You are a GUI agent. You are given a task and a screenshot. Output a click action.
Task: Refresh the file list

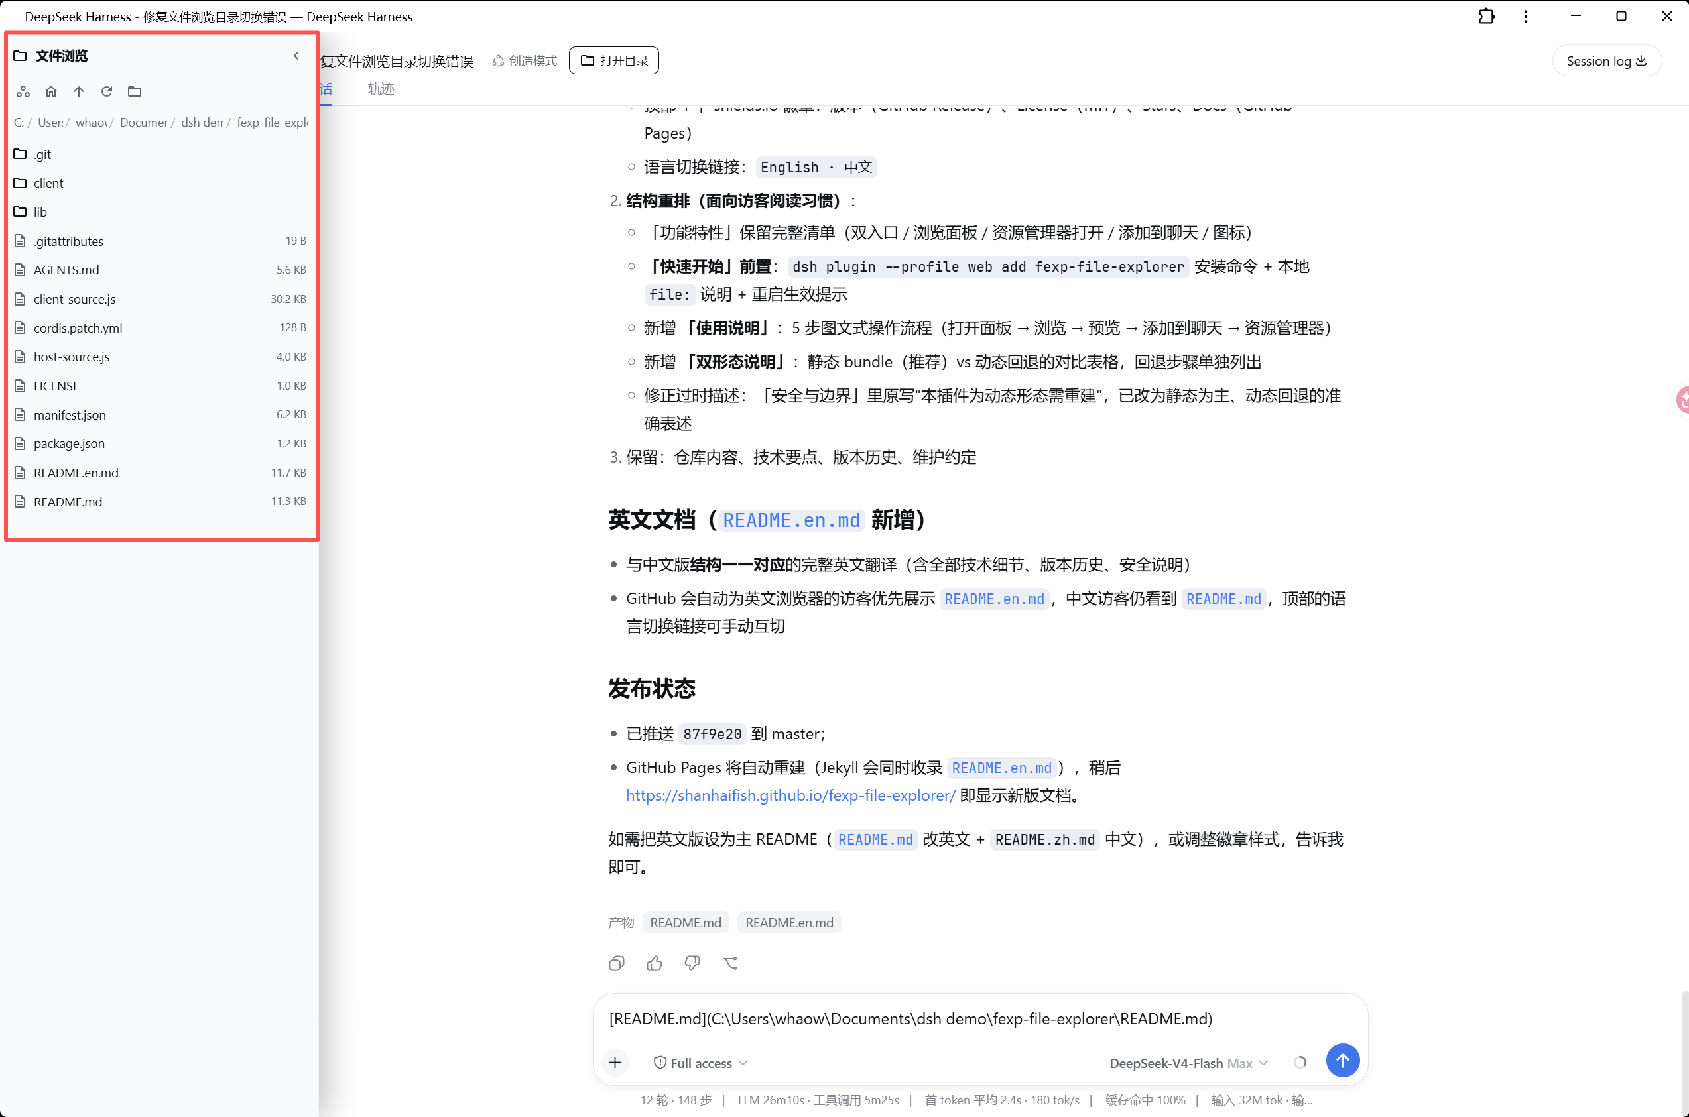point(107,91)
